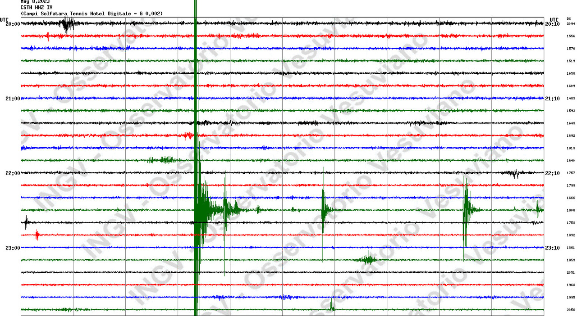Select the 23:10 end-time label
Viewport: 577px width, 316px height.
552,248
